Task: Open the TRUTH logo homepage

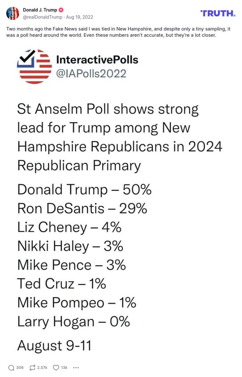Action: tap(218, 13)
